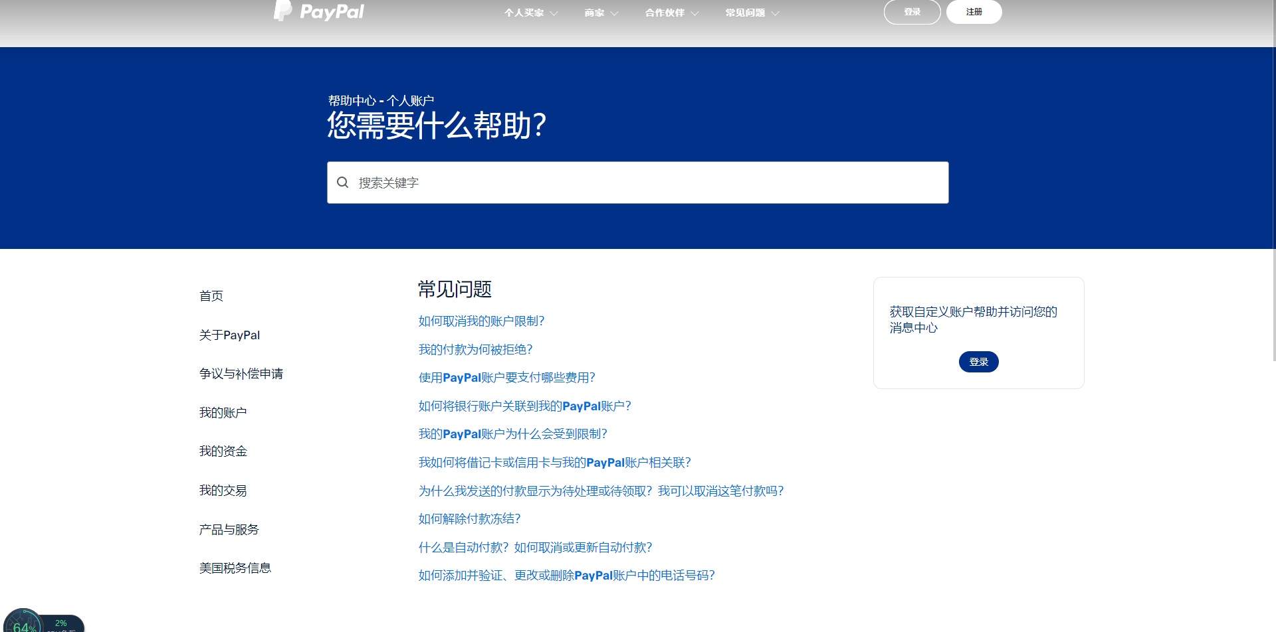
Task: Click the 注册 sign-up button
Action: coord(974,12)
